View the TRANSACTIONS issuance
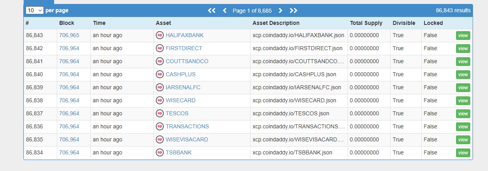Screen dimensions: 488x171 [x=463, y=127]
